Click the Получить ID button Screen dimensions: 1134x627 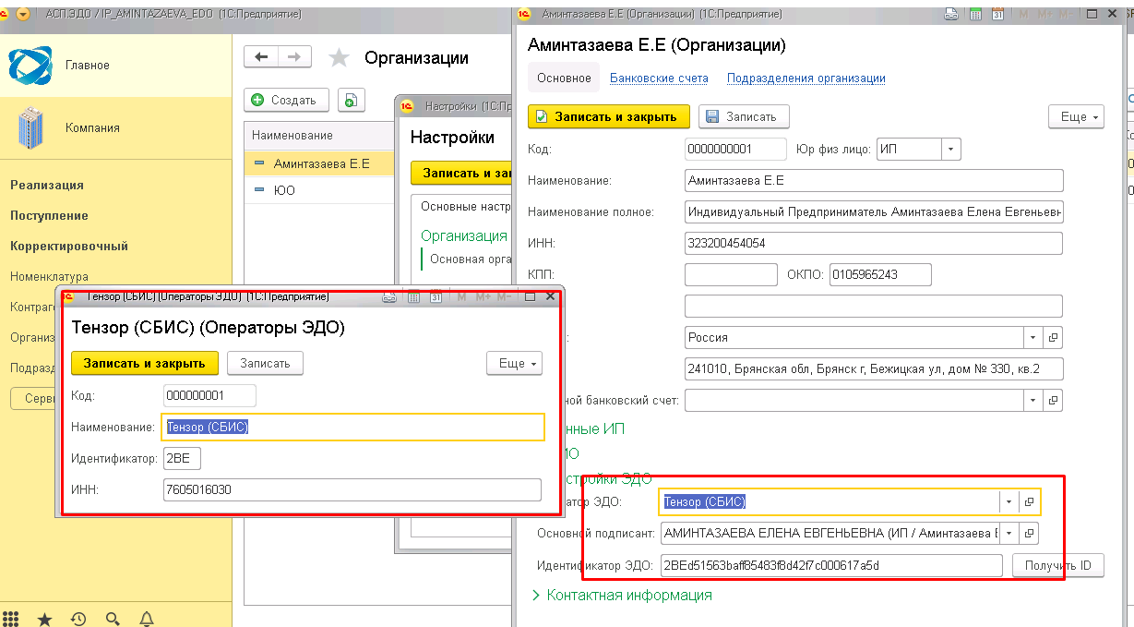click(x=1057, y=565)
